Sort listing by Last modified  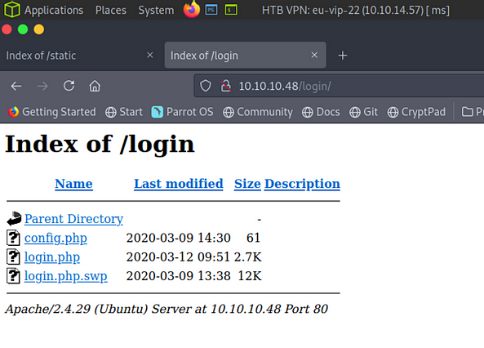click(x=179, y=184)
